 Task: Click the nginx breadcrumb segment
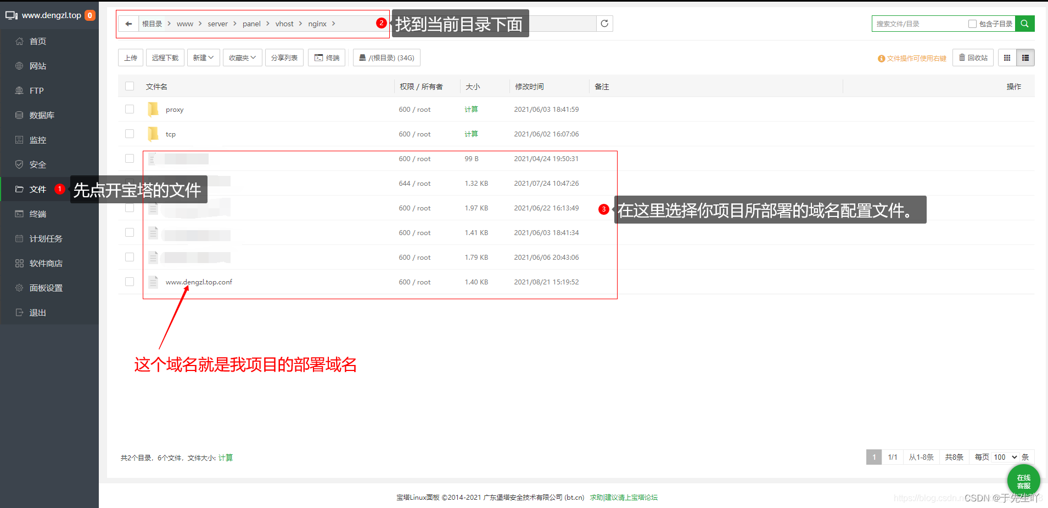pyautogui.click(x=317, y=24)
